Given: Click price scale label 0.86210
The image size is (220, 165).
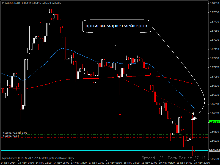Looking at the screenshot, I should point(214,141).
